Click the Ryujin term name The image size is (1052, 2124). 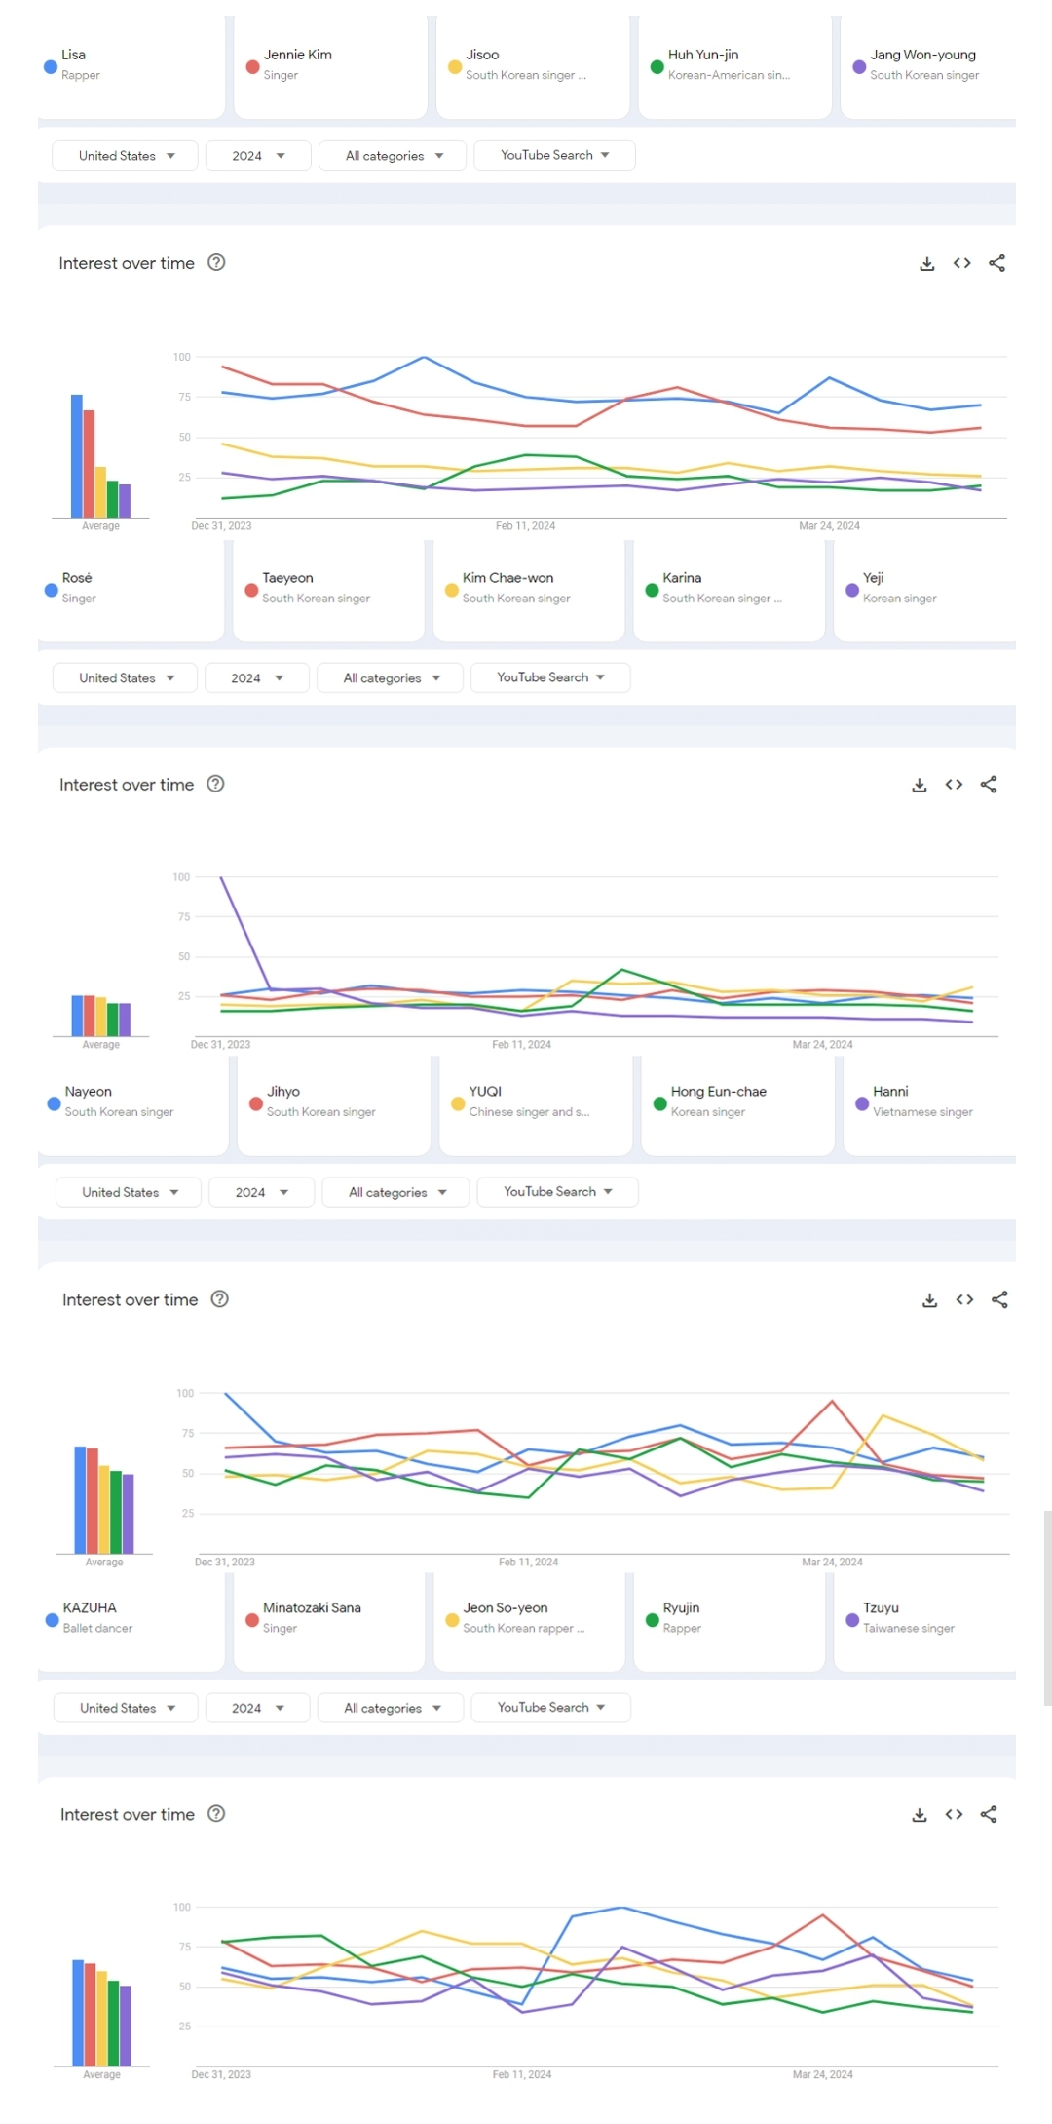[681, 1608]
